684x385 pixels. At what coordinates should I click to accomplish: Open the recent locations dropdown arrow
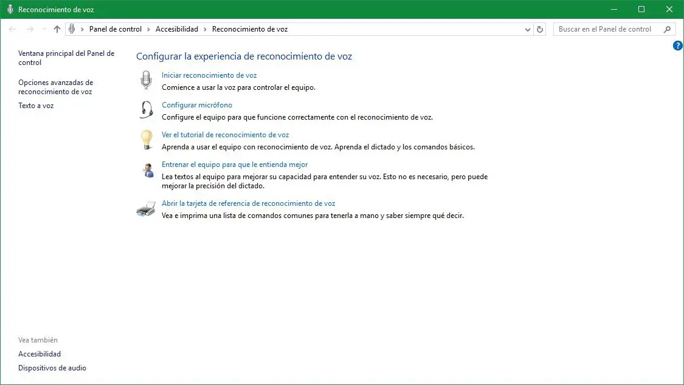44,29
